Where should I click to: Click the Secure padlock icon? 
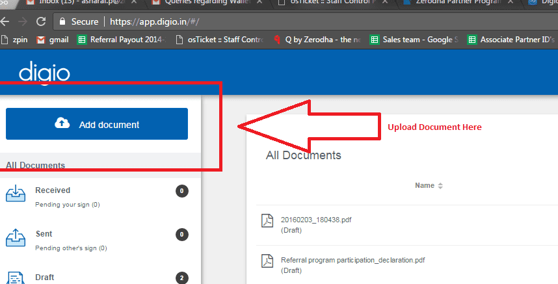(62, 21)
